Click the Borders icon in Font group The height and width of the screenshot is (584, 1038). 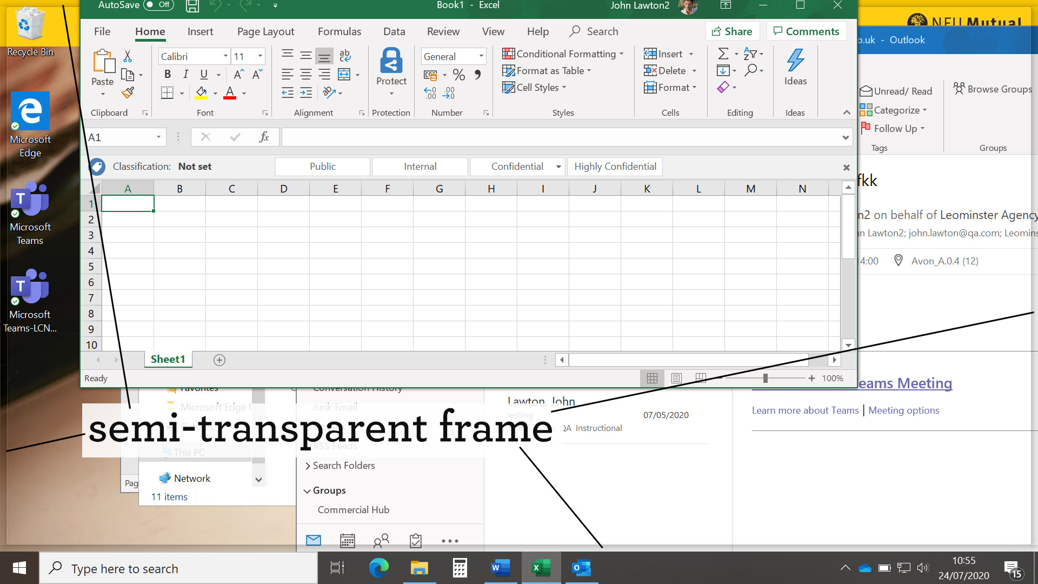click(x=167, y=93)
